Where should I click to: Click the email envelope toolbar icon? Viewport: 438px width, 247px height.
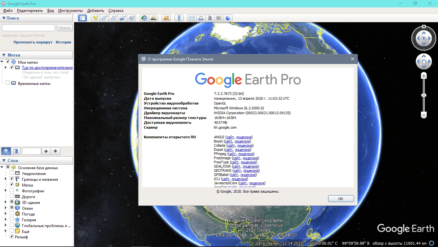(x=192, y=18)
